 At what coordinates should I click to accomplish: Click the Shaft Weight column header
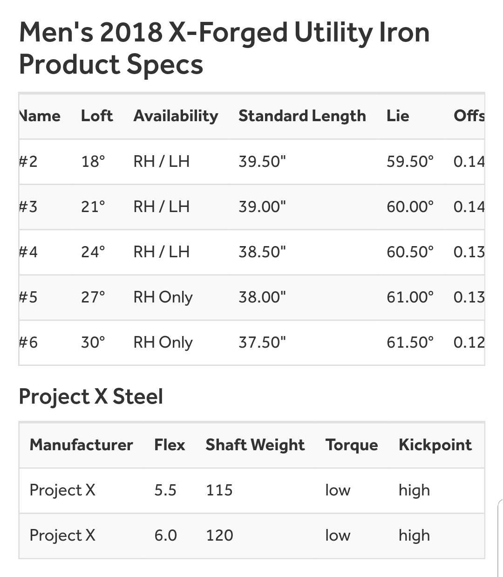click(x=255, y=445)
